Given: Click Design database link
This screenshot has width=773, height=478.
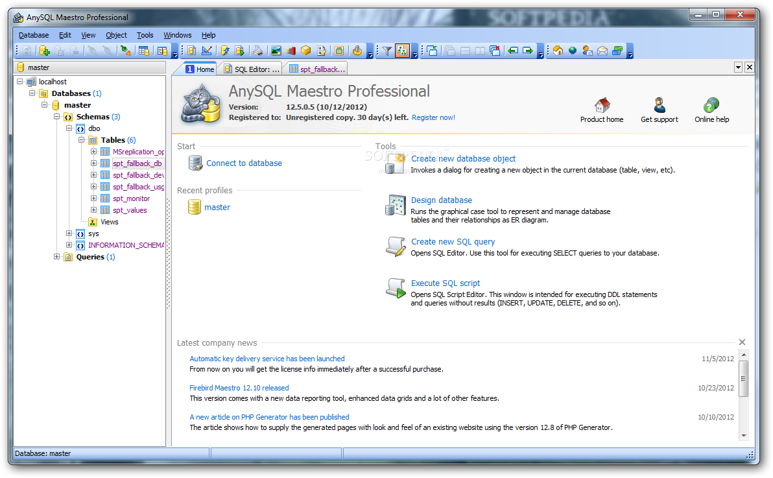Looking at the screenshot, I should [442, 200].
